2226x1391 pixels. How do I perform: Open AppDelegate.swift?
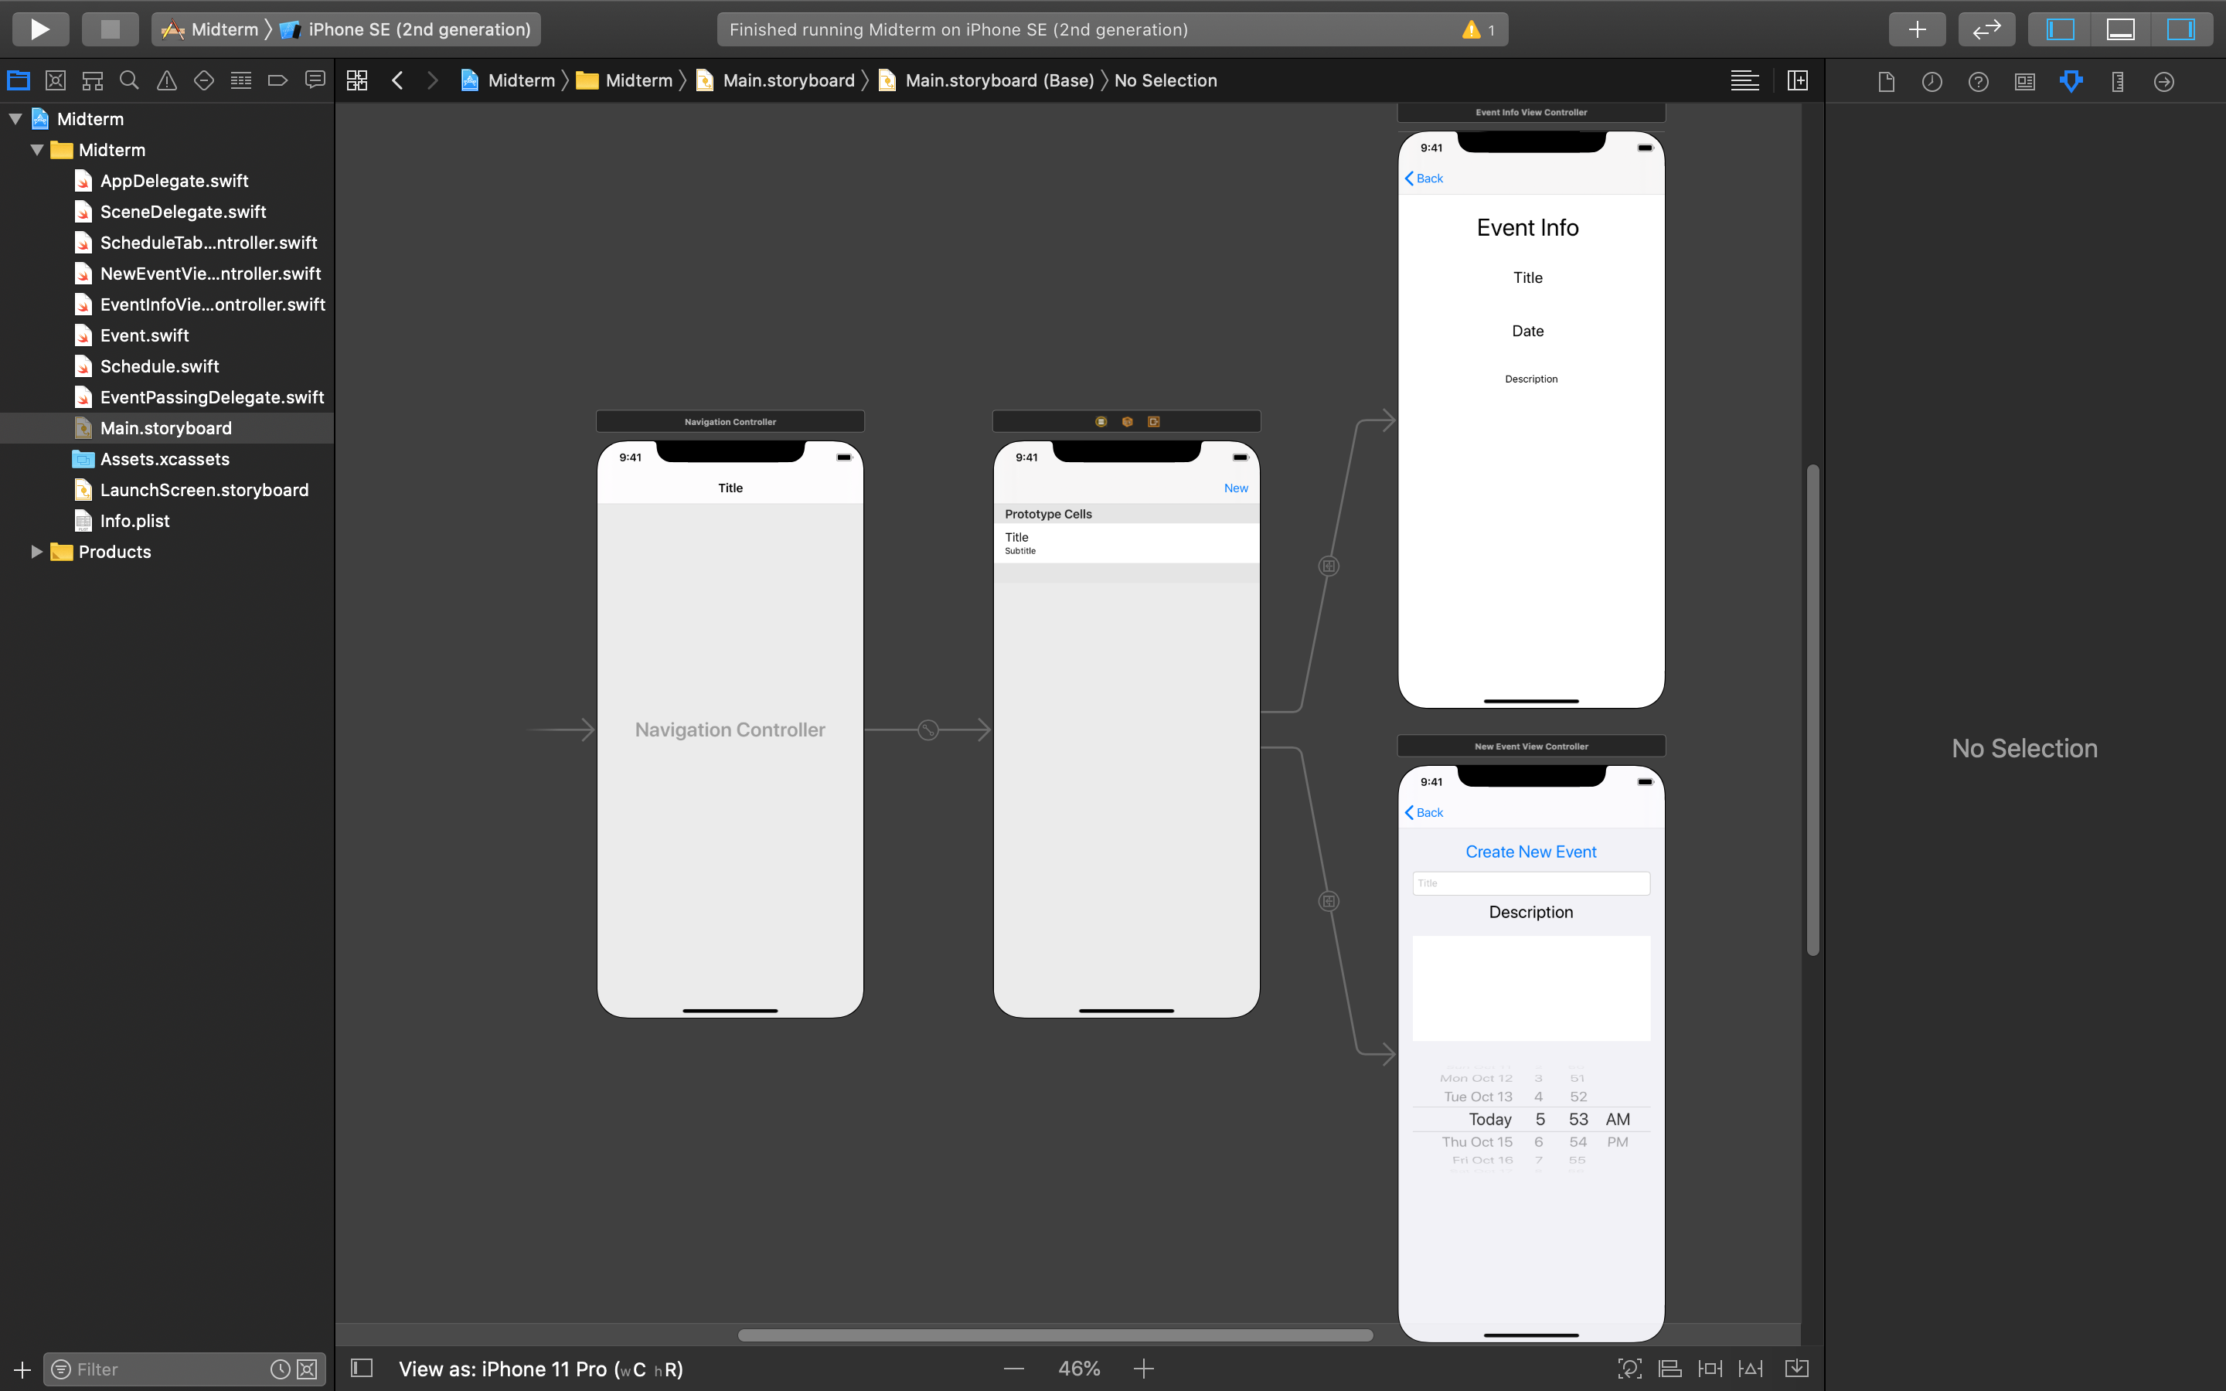click(174, 180)
